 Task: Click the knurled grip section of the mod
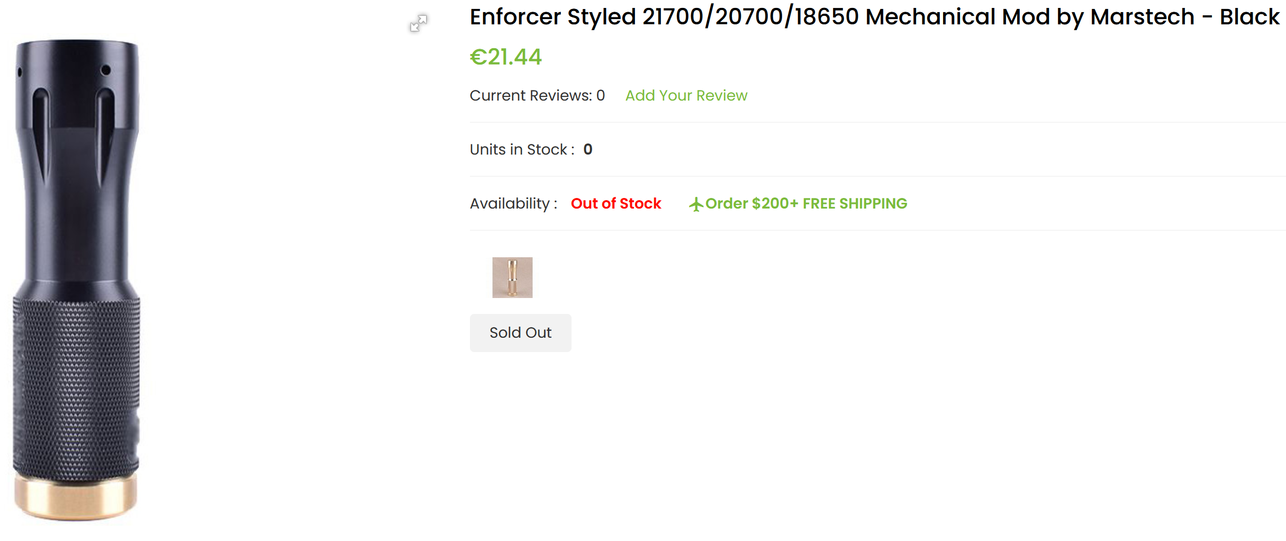click(76, 386)
